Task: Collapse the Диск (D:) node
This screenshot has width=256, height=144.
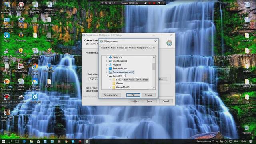Action: click(107, 76)
